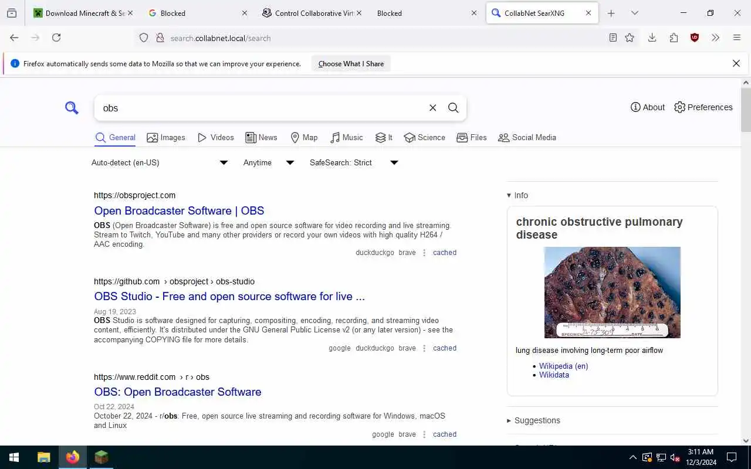Switch to Videos search category
Viewport: 751px width, 469px height.
pos(216,137)
